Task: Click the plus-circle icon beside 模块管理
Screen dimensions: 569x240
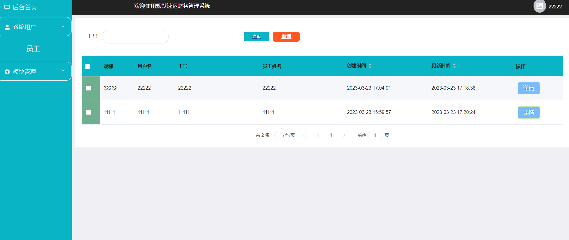Action: click(x=7, y=72)
